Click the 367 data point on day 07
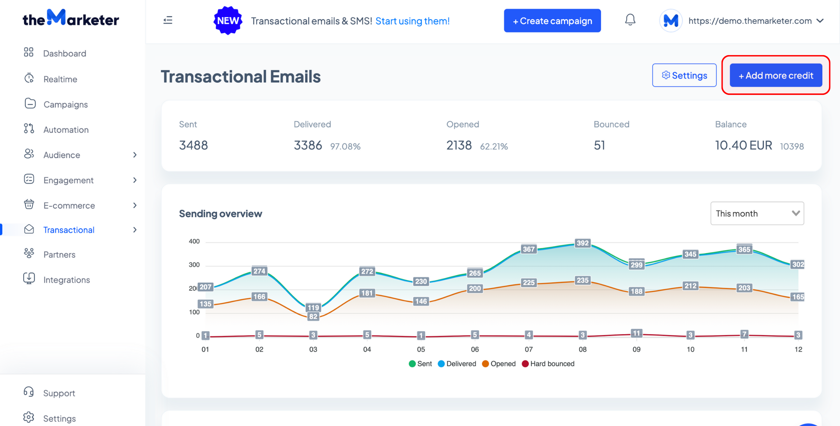The width and height of the screenshot is (840, 426). pyautogui.click(x=529, y=249)
